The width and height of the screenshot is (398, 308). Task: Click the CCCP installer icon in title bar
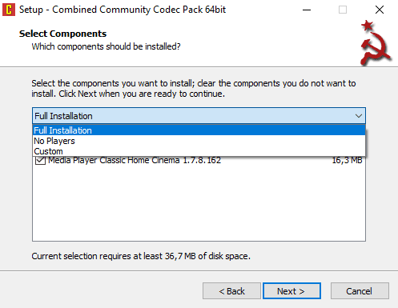pos(9,10)
